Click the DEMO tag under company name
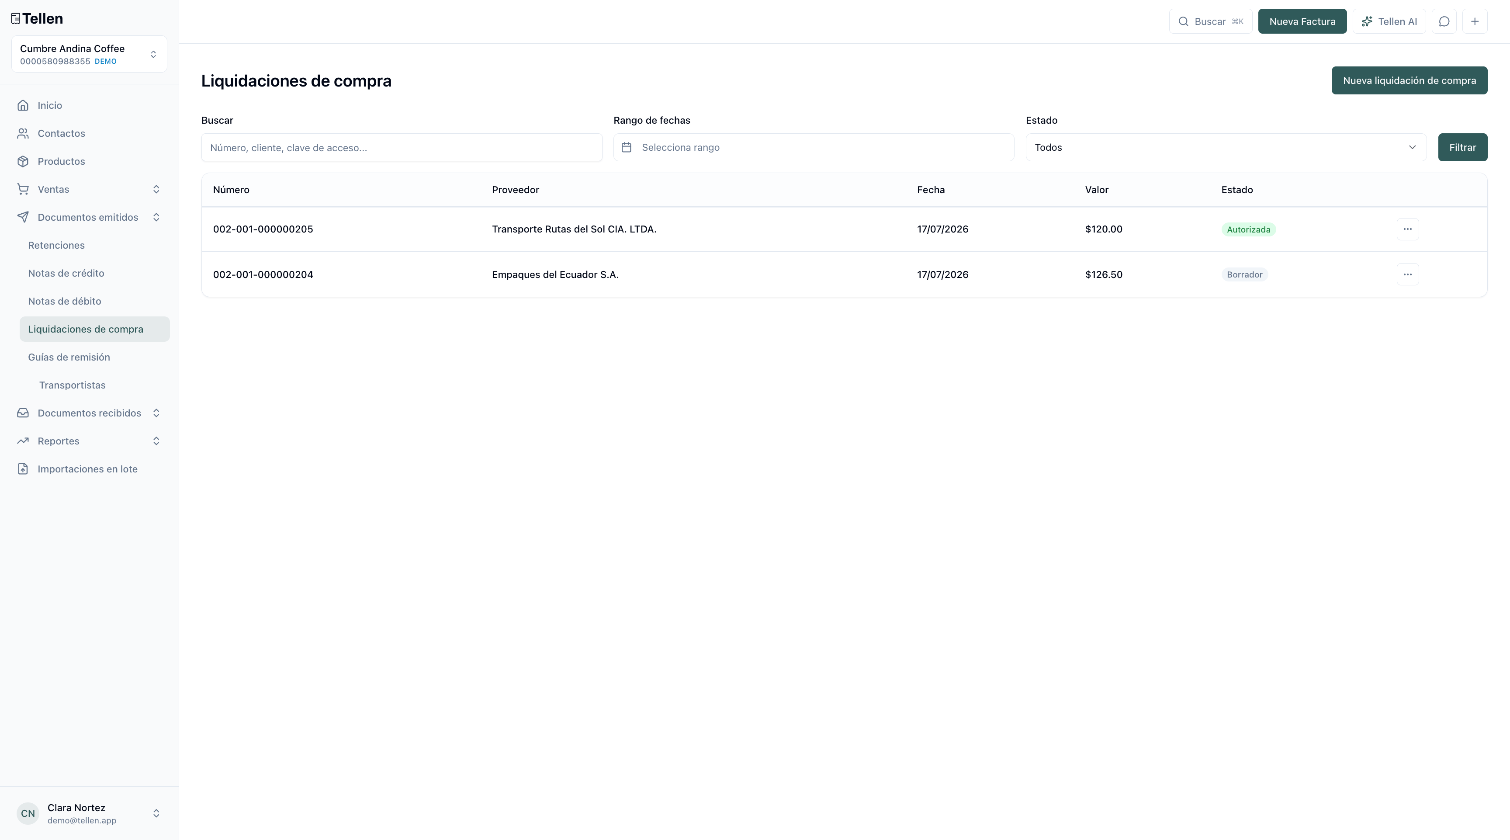This screenshot has width=1510, height=840. click(x=105, y=62)
